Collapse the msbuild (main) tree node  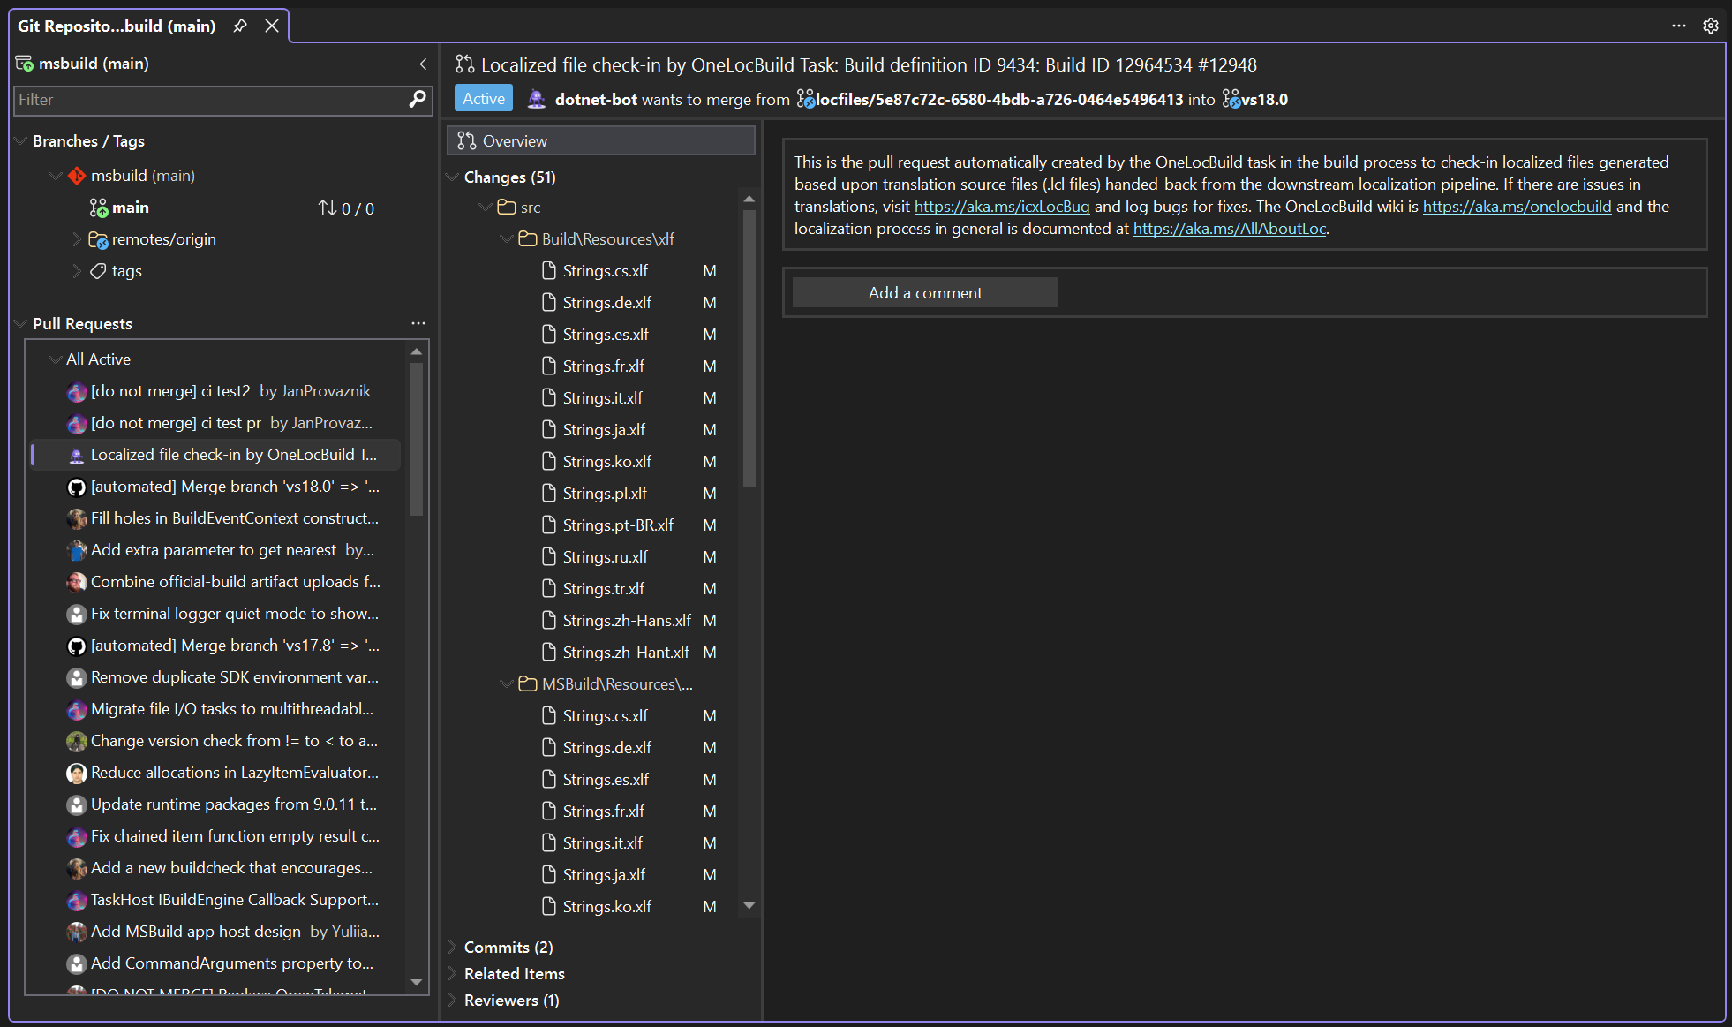[56, 176]
